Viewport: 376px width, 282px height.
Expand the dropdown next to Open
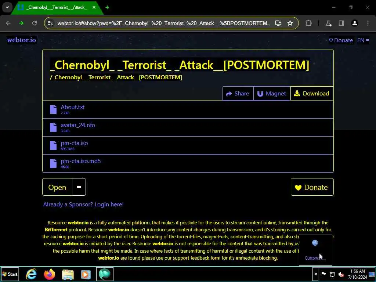click(x=79, y=187)
